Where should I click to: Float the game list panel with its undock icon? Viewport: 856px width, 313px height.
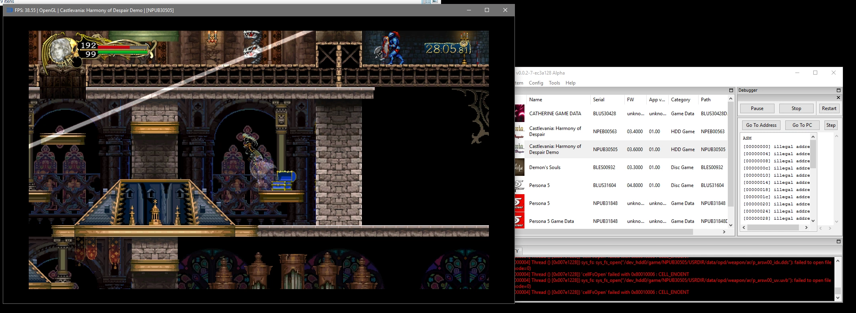[x=731, y=91]
